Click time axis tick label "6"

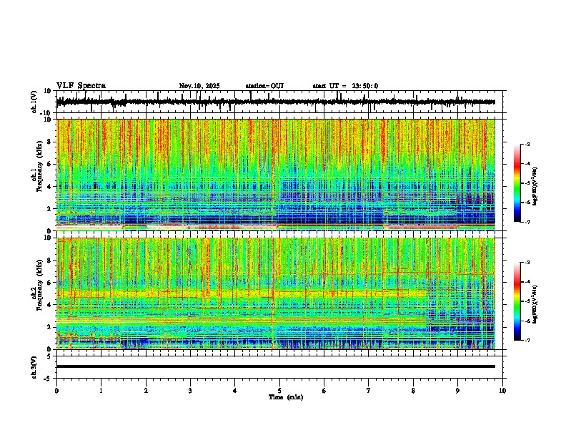324,391
